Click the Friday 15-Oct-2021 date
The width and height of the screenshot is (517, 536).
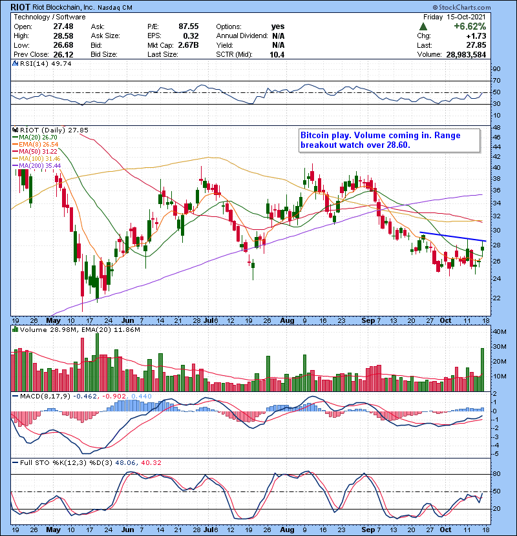click(x=454, y=17)
